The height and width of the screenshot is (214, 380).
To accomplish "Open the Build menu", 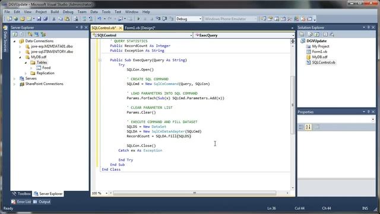I will pyautogui.click(x=55, y=12).
